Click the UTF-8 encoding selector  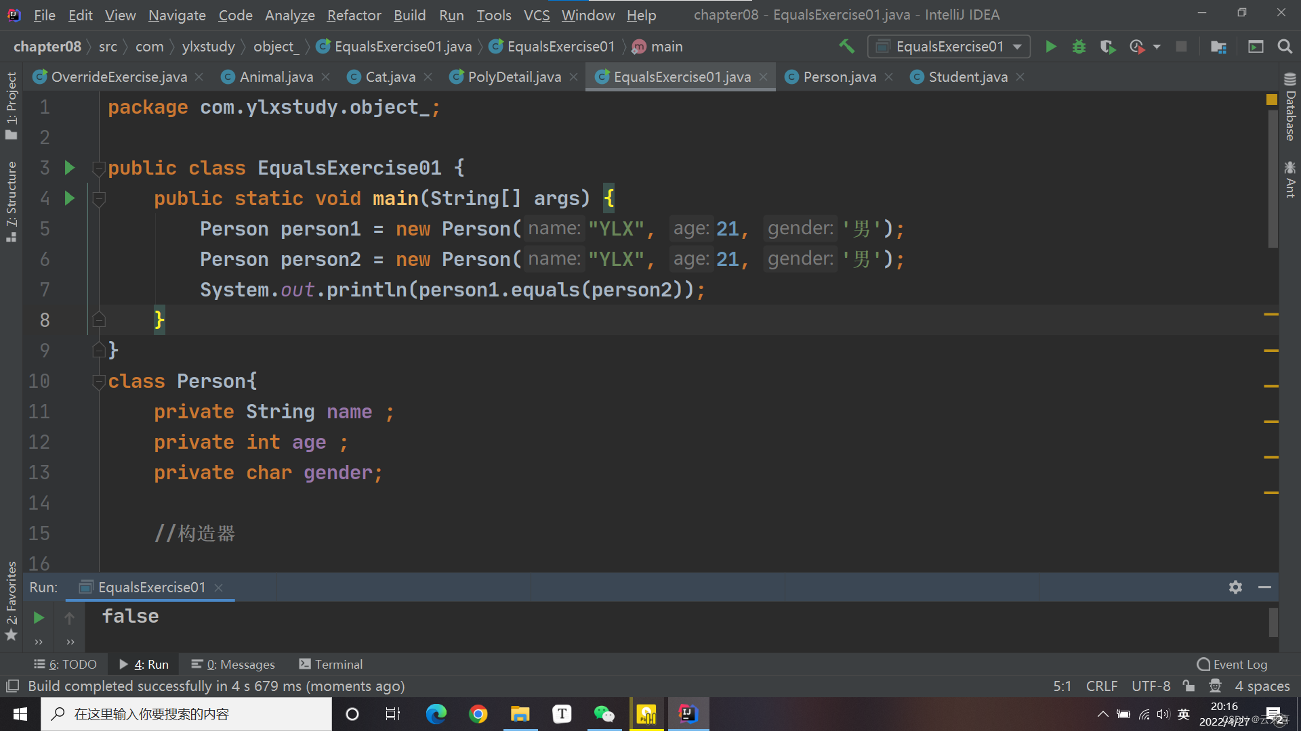coord(1151,686)
